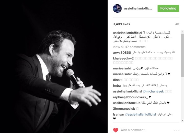Image resolution: width=184 pixels, height=133 pixels.
Task: Open the assielhallaniofficial profile avatar
Action: (117, 8)
